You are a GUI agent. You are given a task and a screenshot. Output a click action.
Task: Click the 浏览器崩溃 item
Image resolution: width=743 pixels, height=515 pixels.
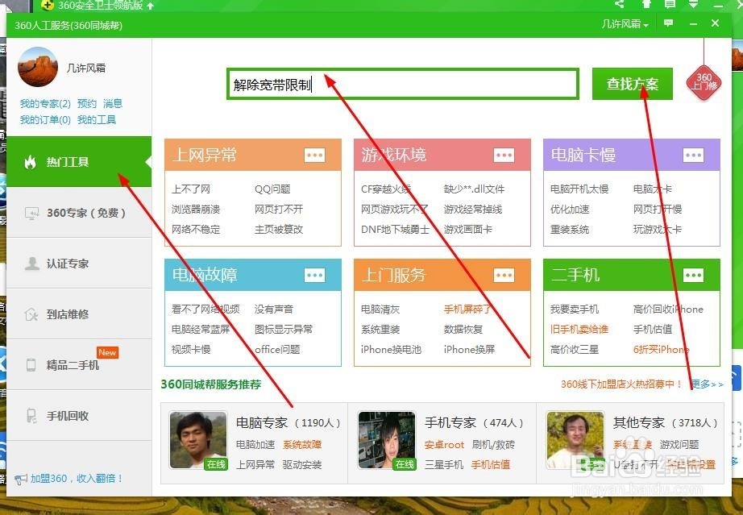196,209
